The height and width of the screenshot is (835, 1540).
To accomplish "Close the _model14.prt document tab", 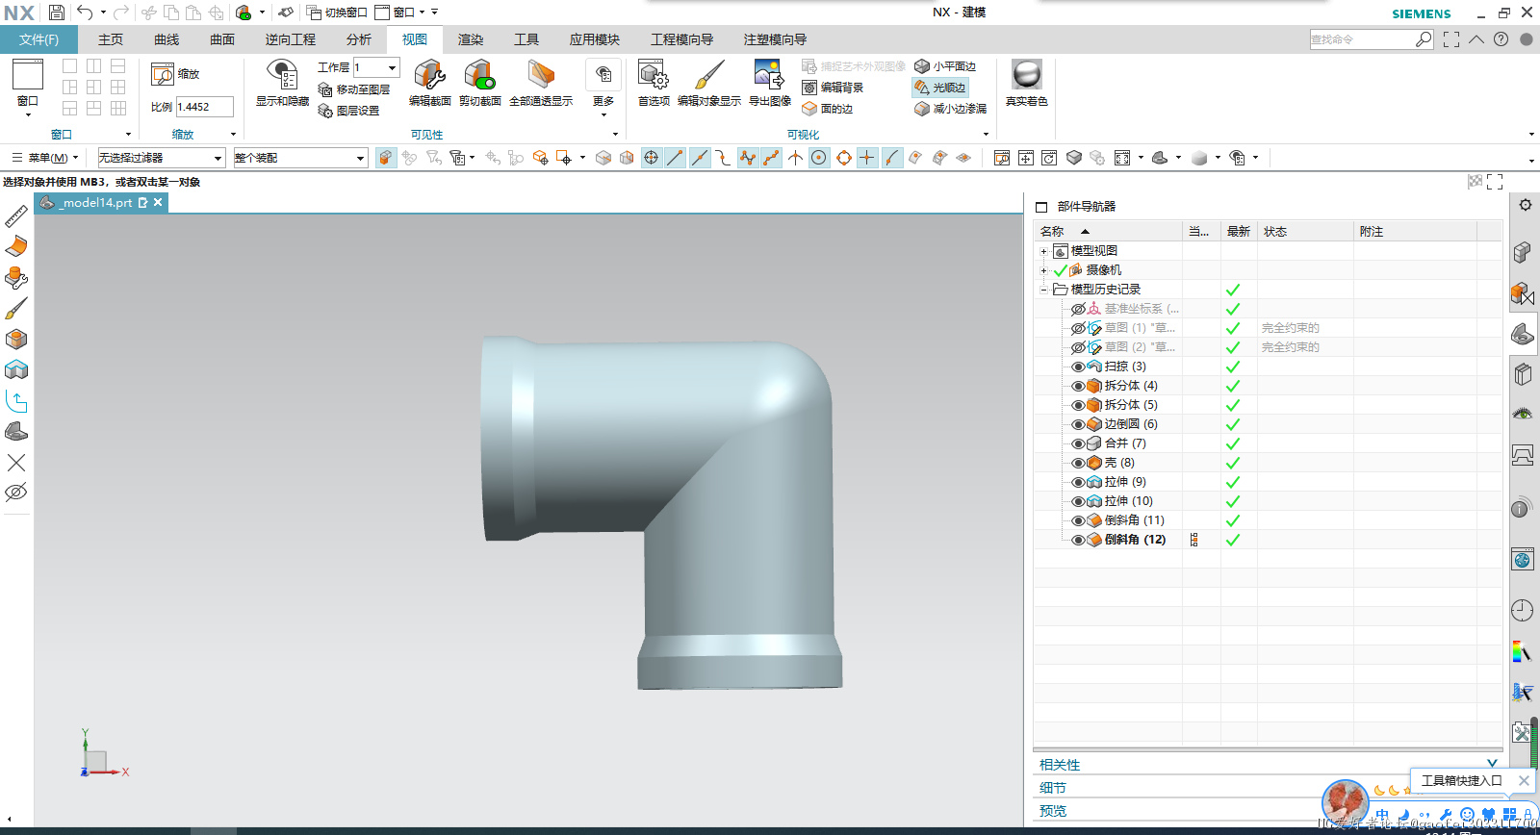I will (158, 202).
